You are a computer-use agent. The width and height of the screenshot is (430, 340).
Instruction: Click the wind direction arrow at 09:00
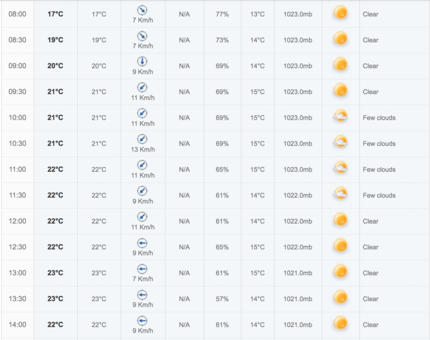[142, 62]
